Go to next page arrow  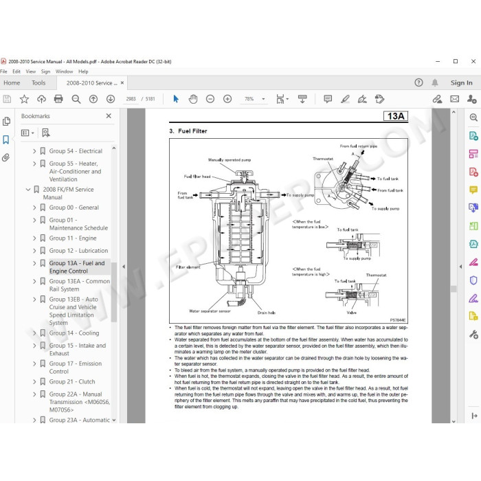click(111, 99)
